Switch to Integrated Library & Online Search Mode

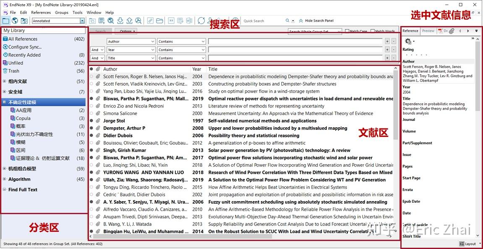coord(24,21)
